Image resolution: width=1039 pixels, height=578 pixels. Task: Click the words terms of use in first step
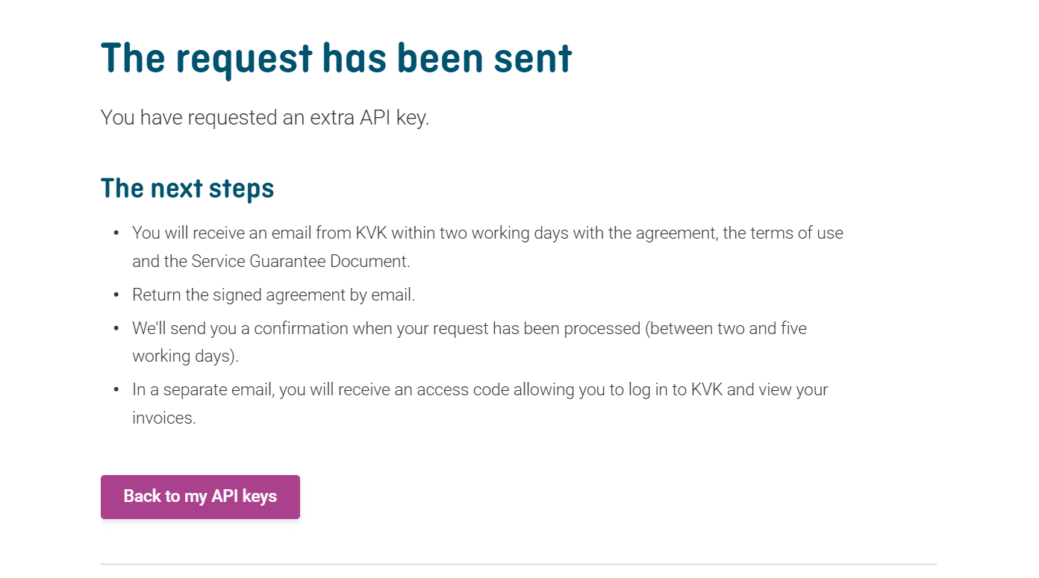click(x=797, y=233)
